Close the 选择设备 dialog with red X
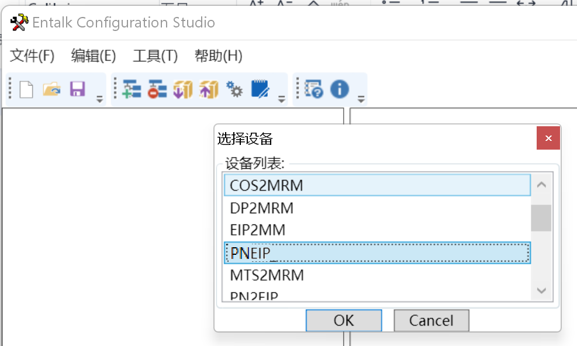The height and width of the screenshot is (346, 577). point(548,138)
